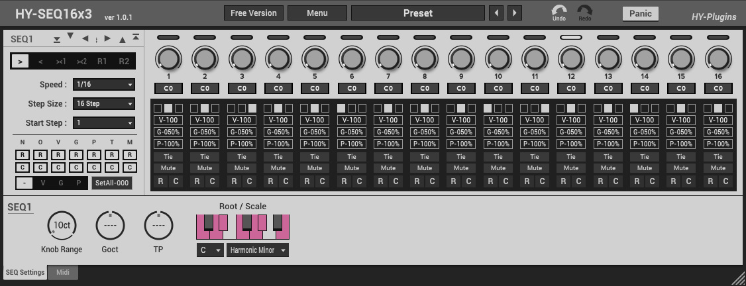746x286 pixels.
Task: Select V in the SetAll mode selector
Action: tap(43, 183)
